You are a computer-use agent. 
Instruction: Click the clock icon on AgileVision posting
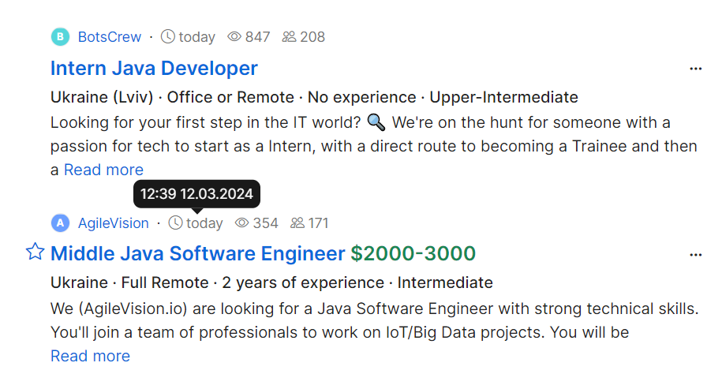point(175,223)
